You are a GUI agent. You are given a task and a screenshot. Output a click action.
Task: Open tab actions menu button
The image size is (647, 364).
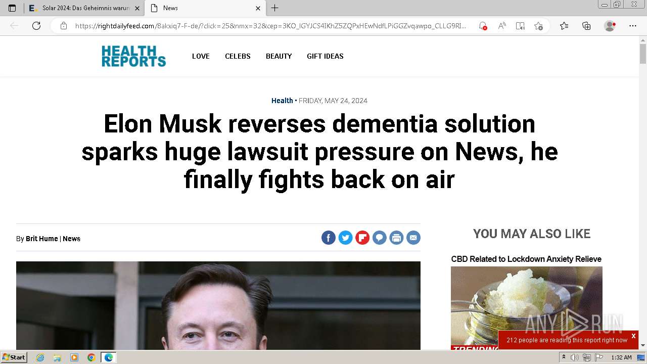point(12,8)
